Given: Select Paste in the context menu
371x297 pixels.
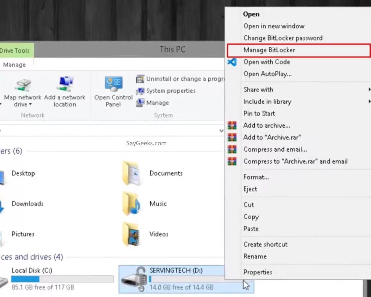Looking at the screenshot, I should [251, 229].
